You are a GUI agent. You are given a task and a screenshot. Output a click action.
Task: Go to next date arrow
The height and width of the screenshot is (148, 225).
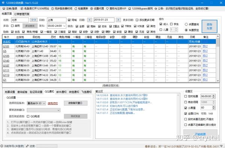(x=118, y=20)
